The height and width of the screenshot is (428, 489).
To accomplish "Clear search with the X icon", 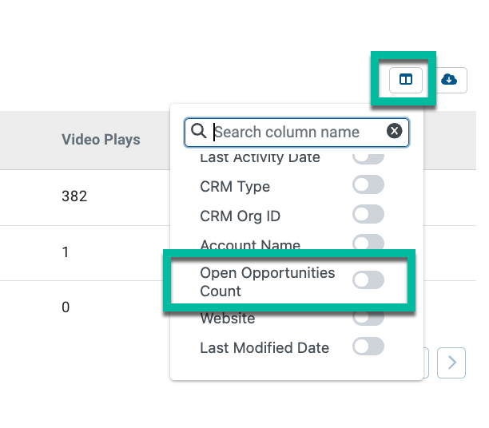I will point(394,131).
